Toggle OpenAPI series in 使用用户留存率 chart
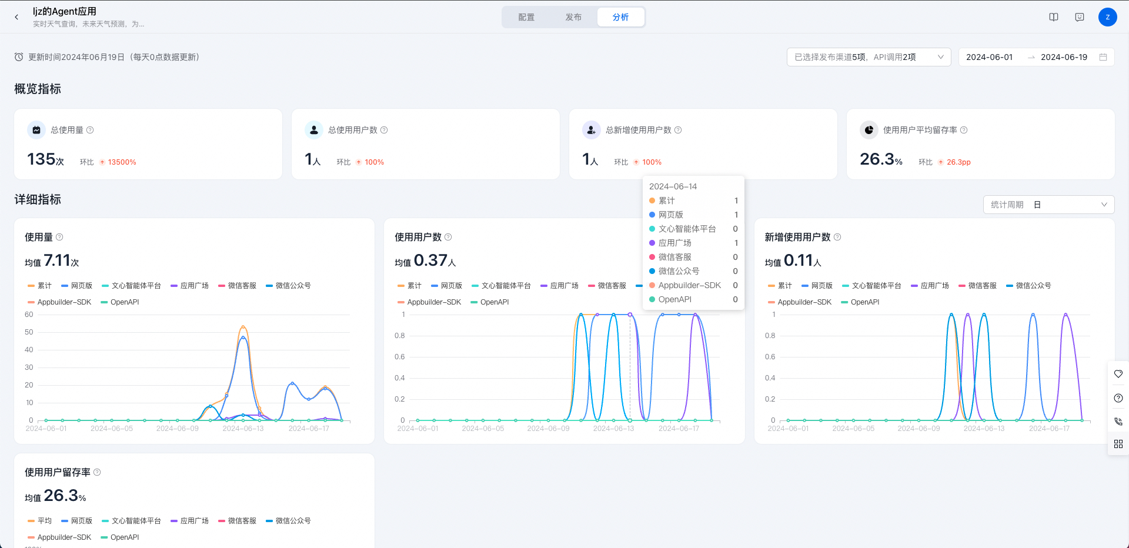This screenshot has width=1129, height=548. (120, 537)
